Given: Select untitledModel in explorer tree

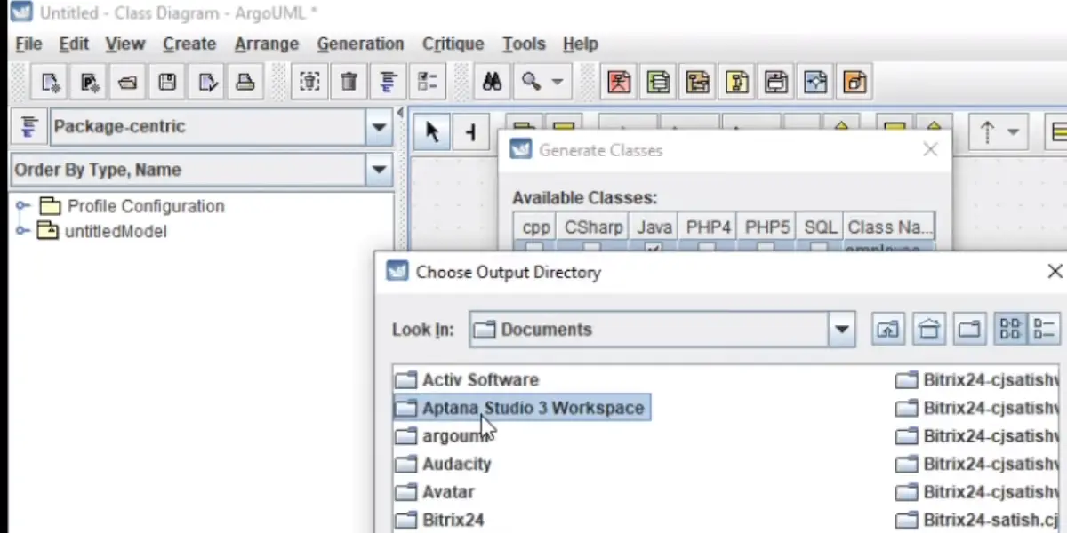Looking at the screenshot, I should click(x=116, y=232).
